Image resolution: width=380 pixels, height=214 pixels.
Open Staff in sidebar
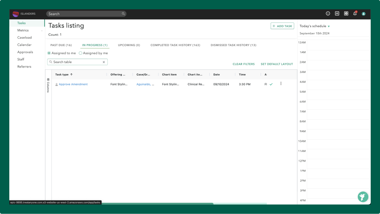coord(21,59)
